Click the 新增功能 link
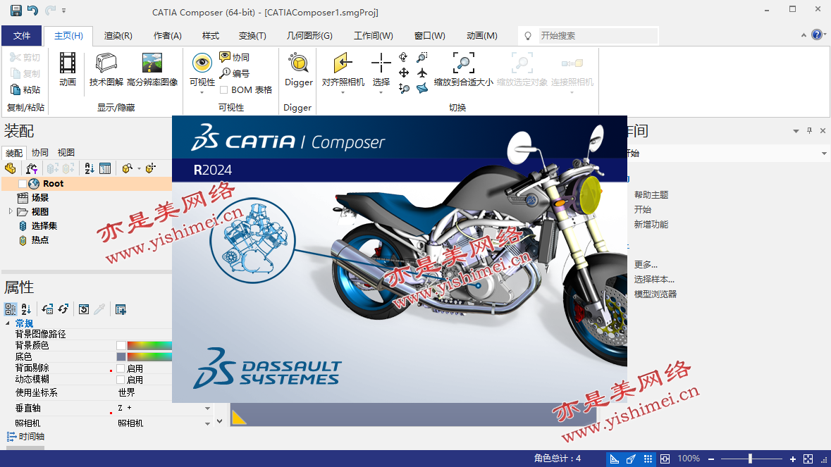831x467 pixels. (651, 225)
